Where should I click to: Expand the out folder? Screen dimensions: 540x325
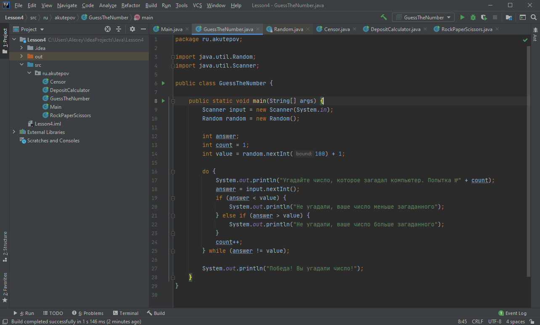tap(21, 56)
